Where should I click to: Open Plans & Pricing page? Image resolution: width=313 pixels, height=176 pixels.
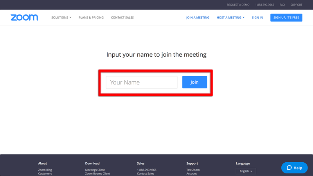tap(91, 18)
